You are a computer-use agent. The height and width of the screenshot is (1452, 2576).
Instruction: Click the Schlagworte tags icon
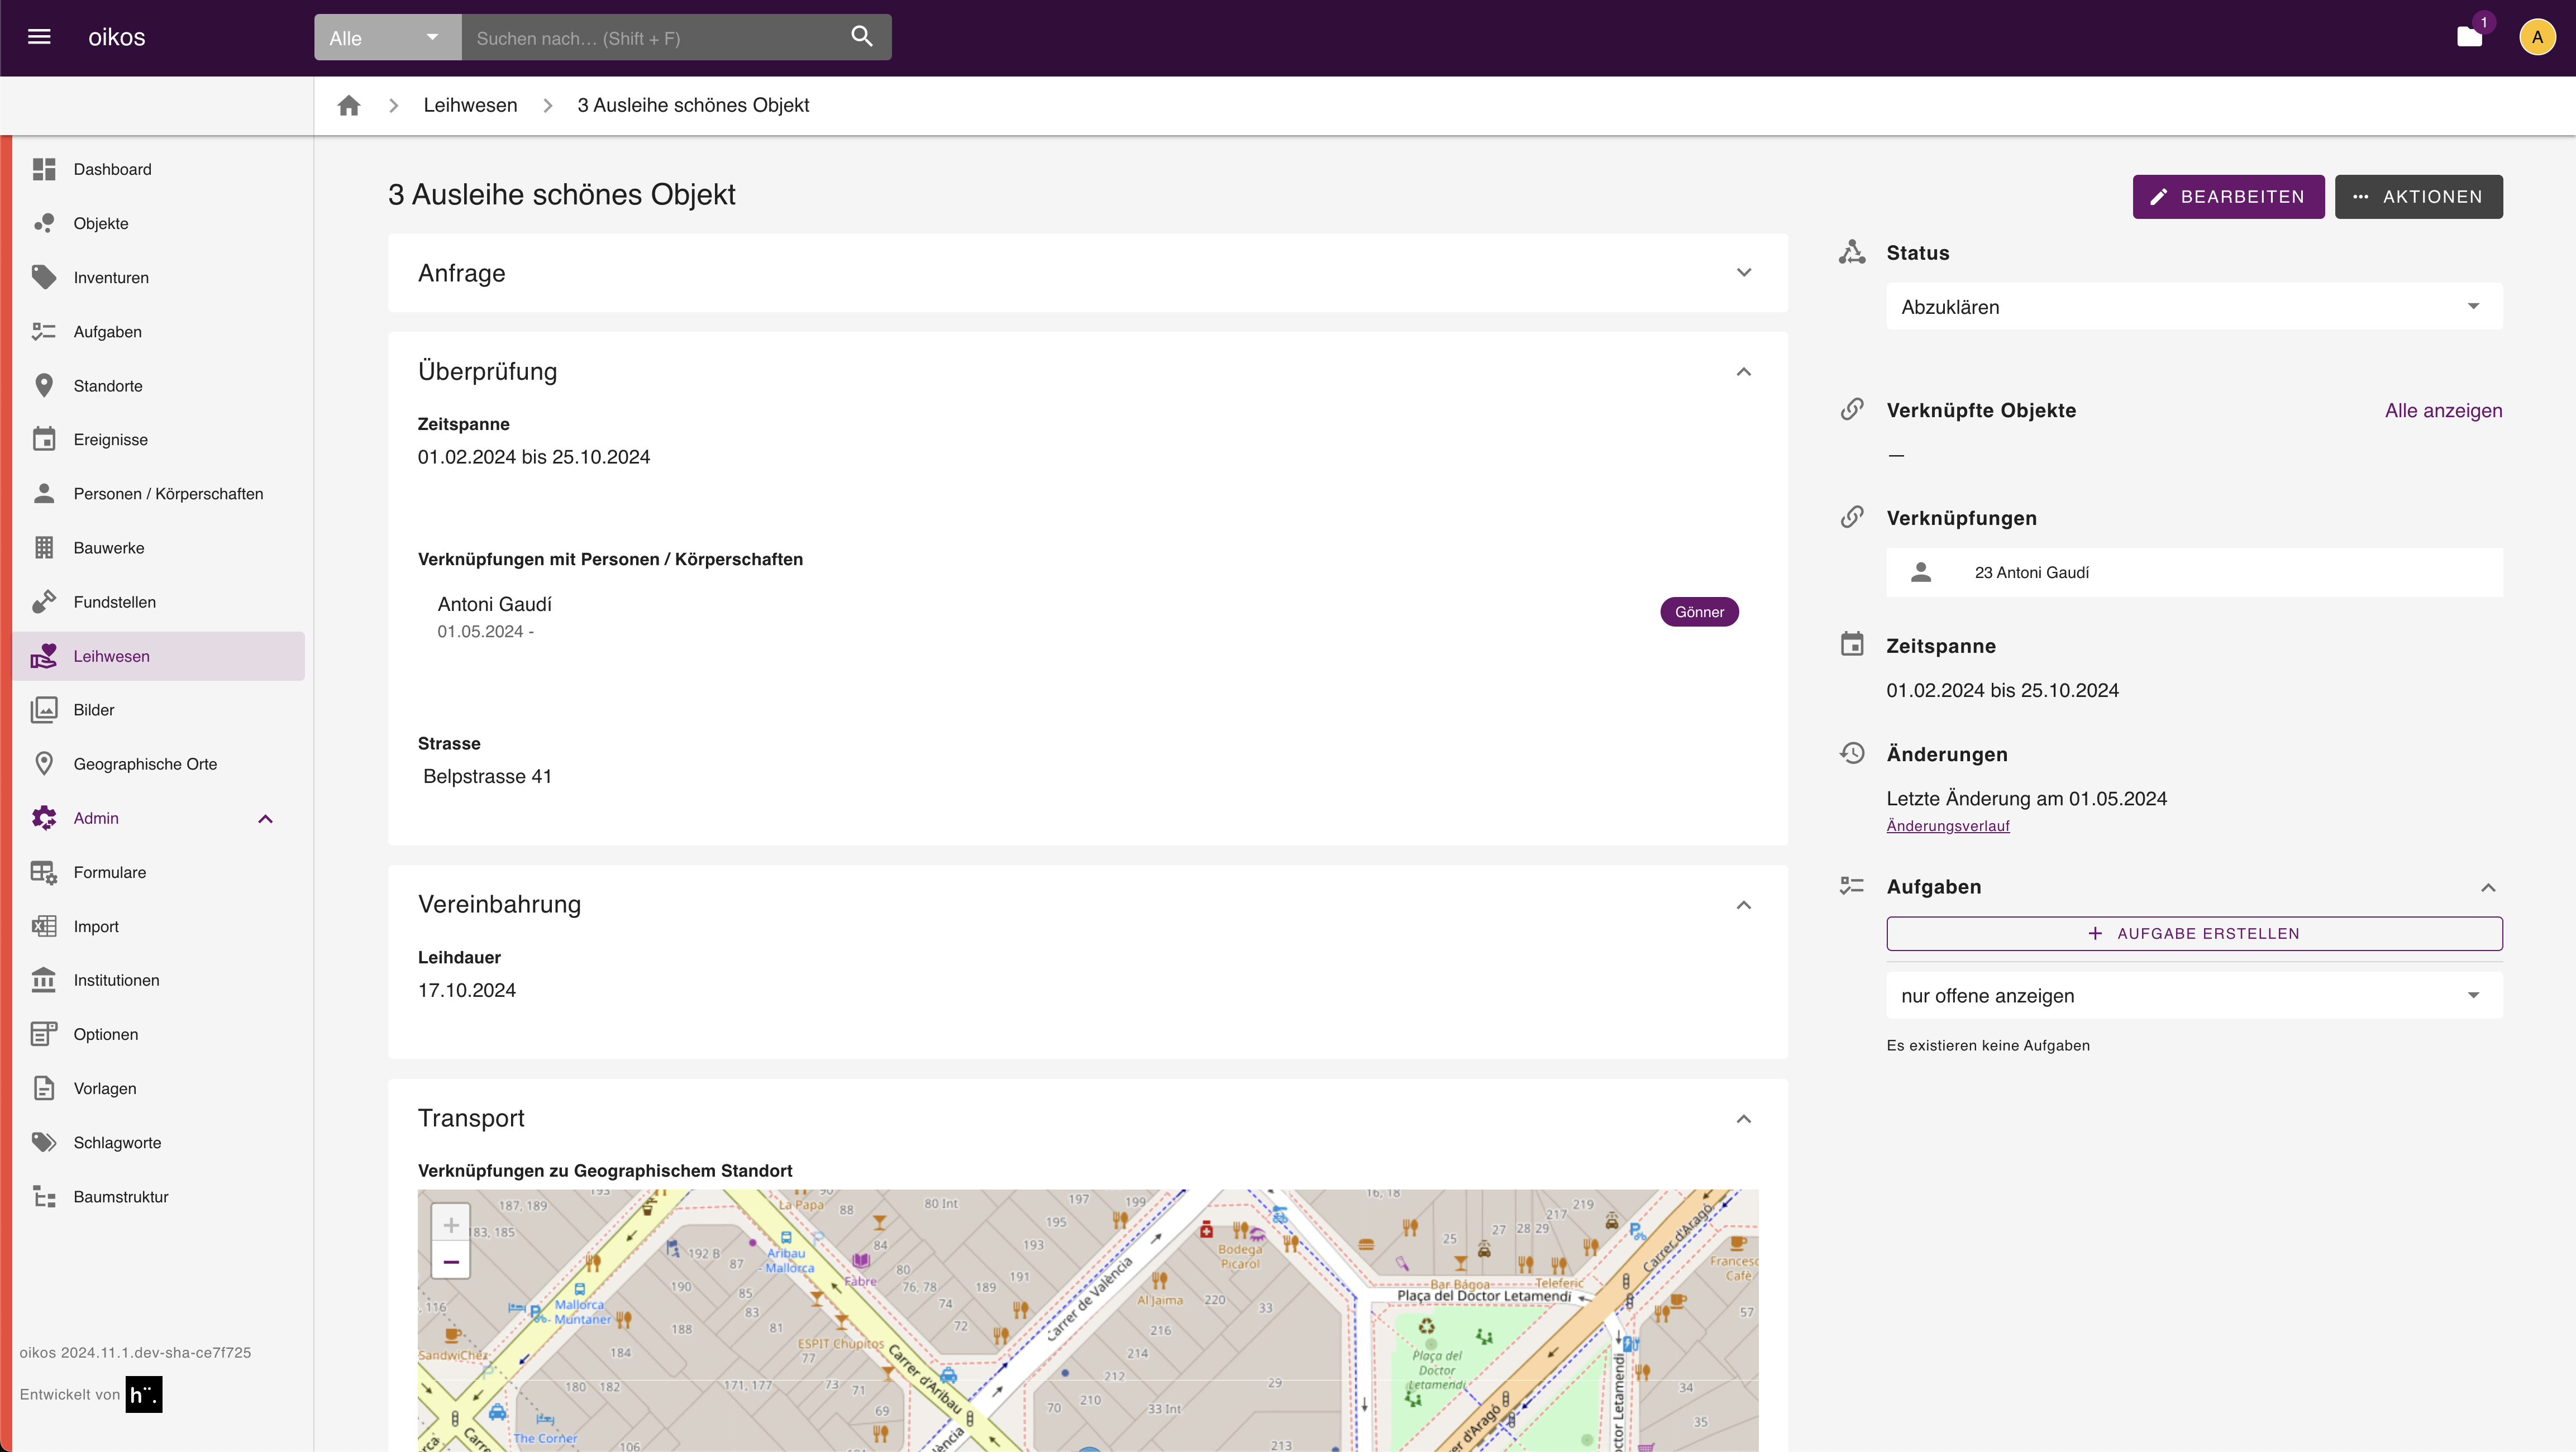click(x=44, y=1142)
